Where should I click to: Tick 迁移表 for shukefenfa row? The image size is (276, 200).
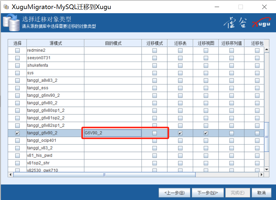(180, 65)
